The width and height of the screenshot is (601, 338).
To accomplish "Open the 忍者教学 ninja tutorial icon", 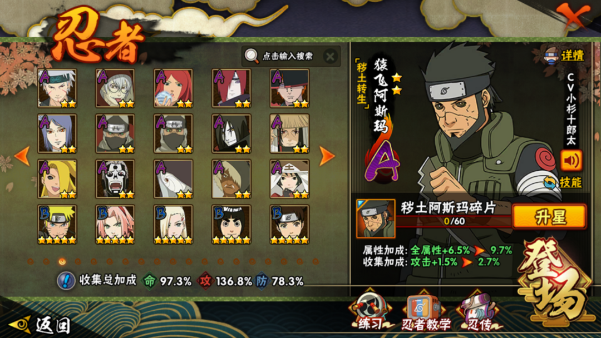I will [x=426, y=311].
